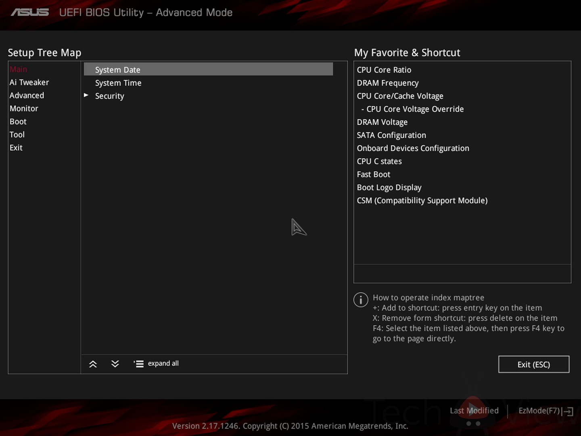Click the collapse-up double chevron icon
Image resolution: width=581 pixels, height=436 pixels.
(x=93, y=364)
